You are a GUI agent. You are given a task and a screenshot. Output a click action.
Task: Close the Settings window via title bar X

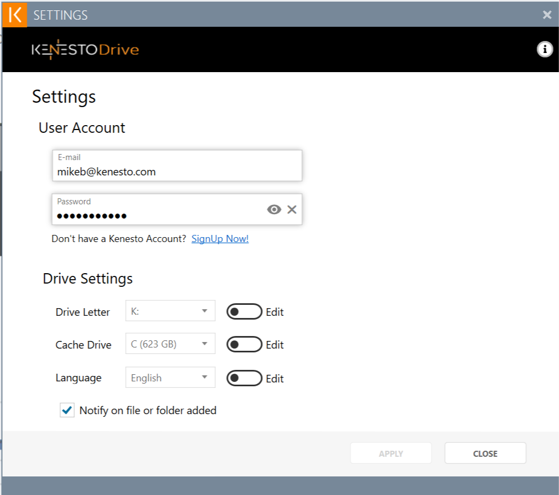(x=547, y=15)
